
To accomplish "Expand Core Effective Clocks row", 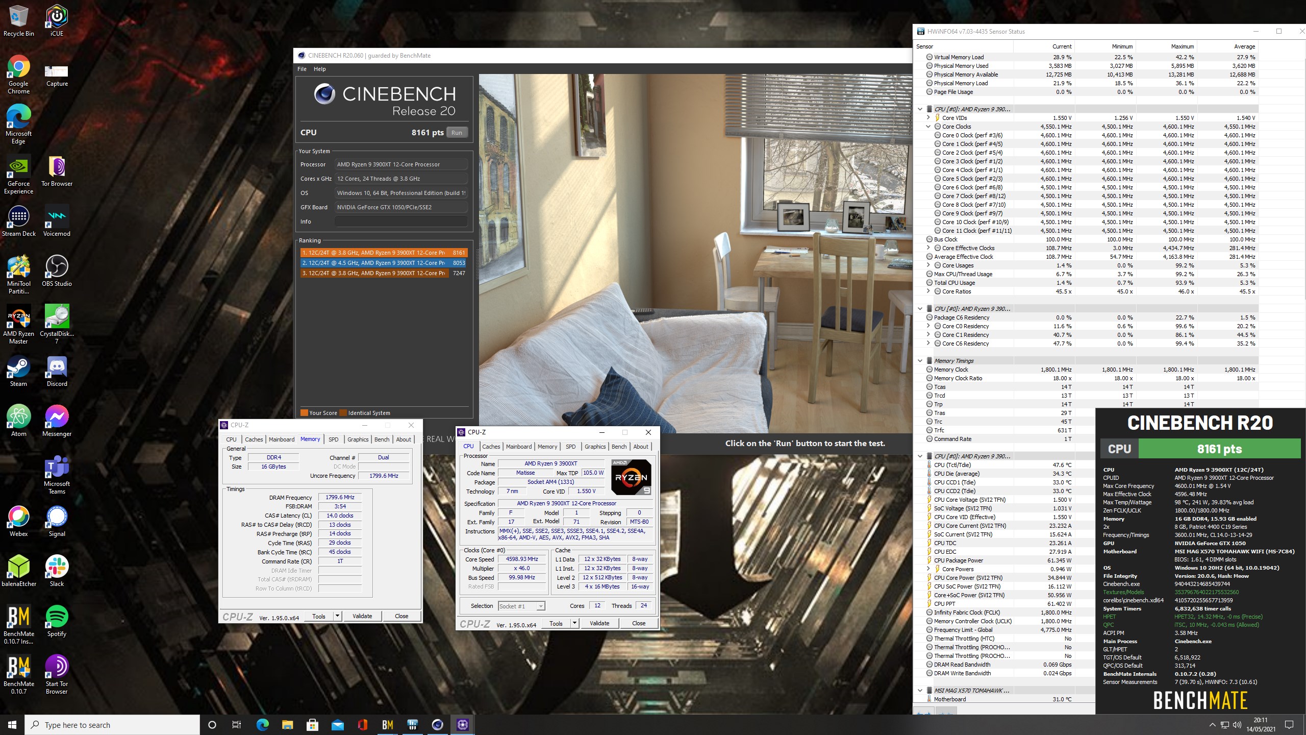I will [x=928, y=248].
